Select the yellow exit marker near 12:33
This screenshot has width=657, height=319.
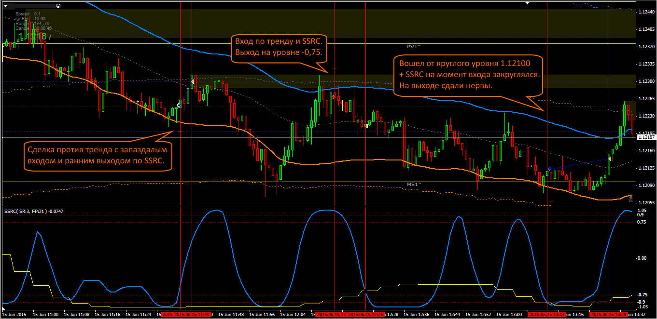pyautogui.click(x=366, y=126)
